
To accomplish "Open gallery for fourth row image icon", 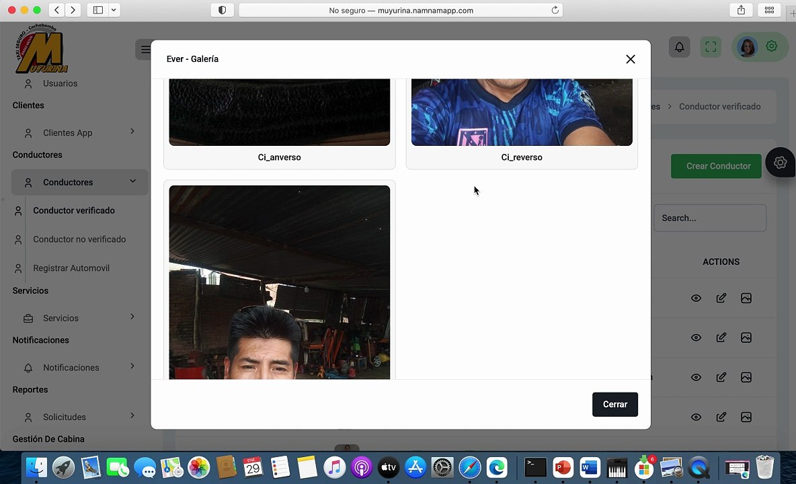I will coord(746,417).
